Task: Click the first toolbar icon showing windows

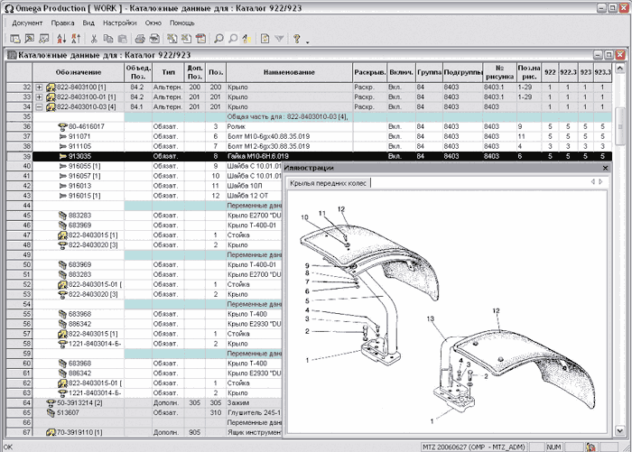Action: [15, 39]
